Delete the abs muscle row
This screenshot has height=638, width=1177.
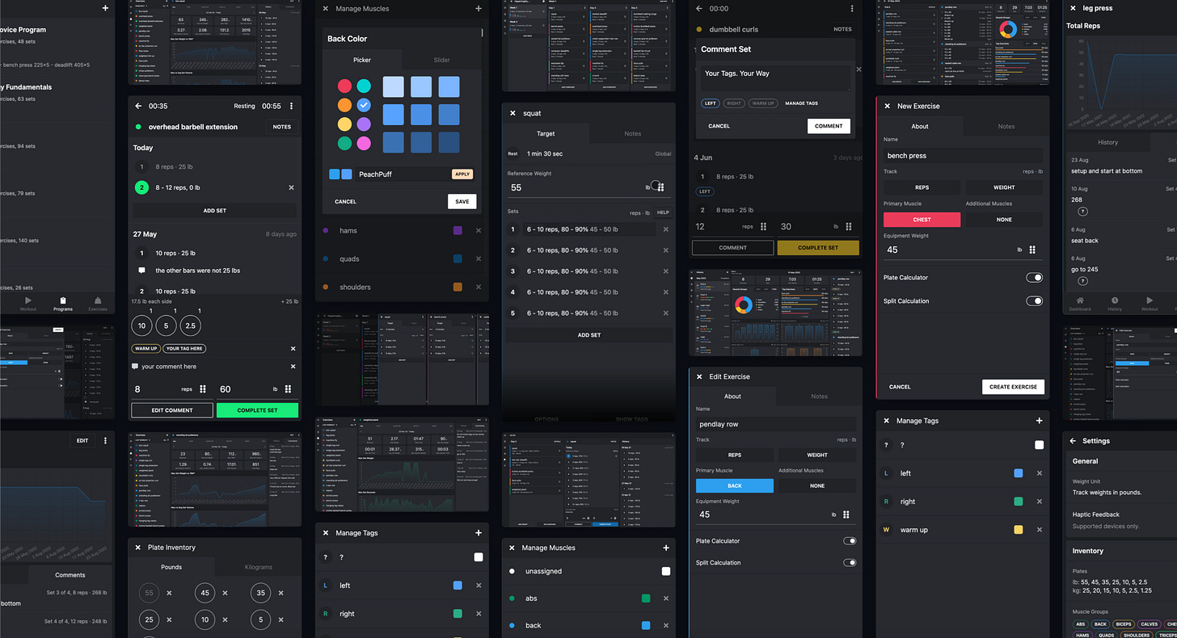[666, 598]
